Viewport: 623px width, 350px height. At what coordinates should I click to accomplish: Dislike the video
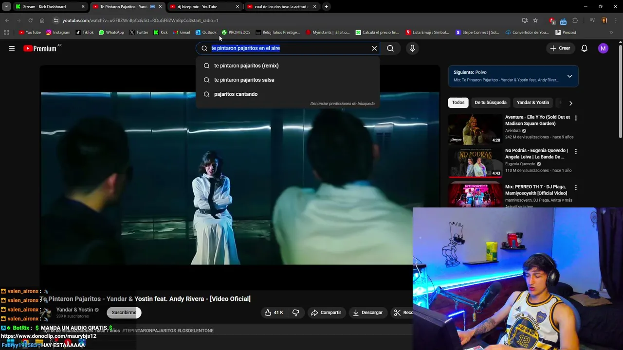coord(295,313)
